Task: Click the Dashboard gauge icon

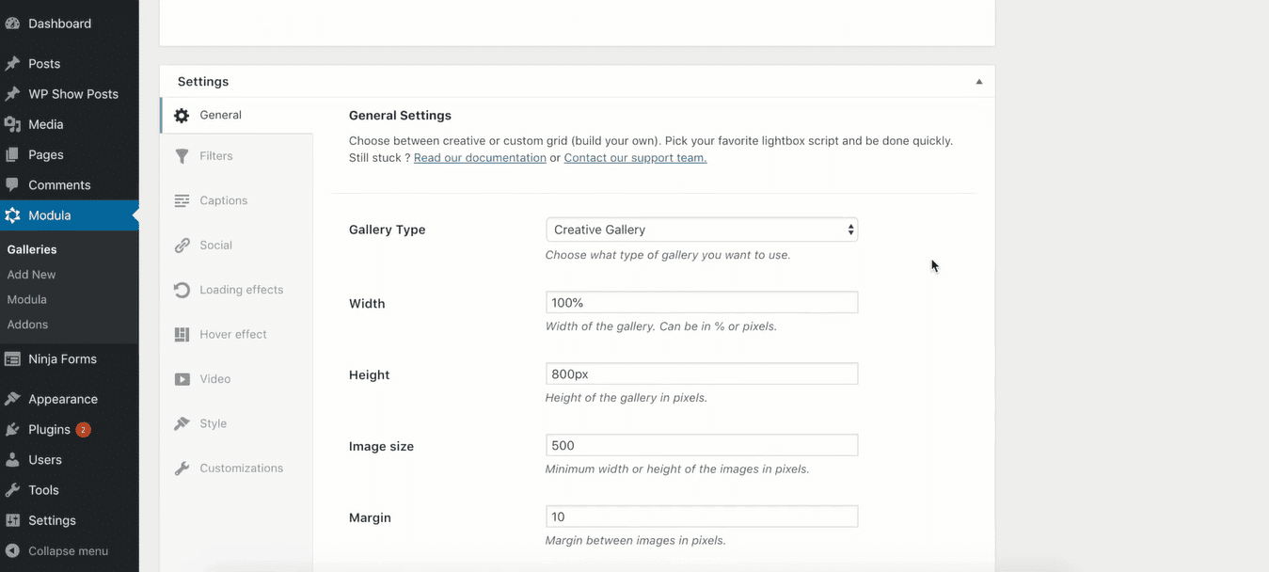Action: 12,24
